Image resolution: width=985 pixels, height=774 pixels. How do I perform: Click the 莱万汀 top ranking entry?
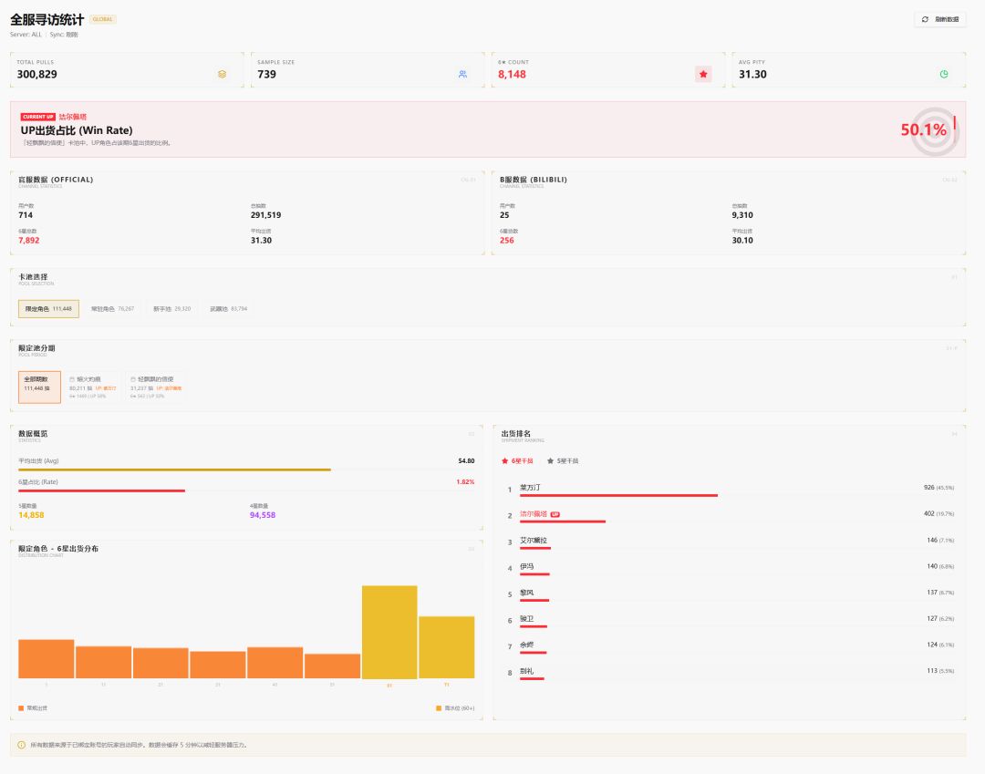(530, 488)
